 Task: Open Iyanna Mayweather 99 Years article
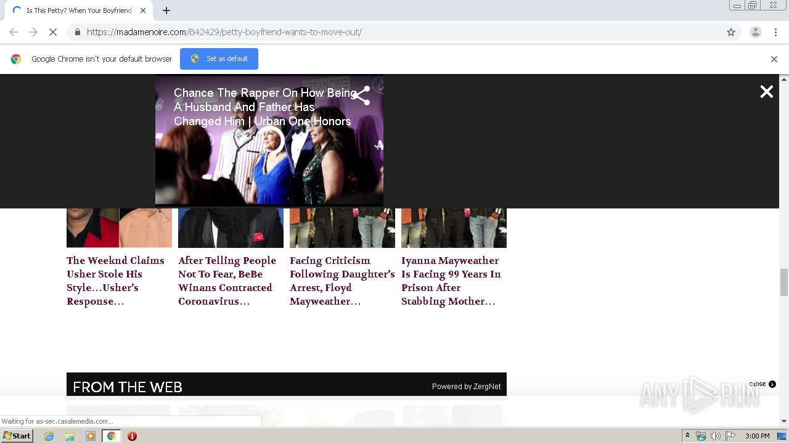451,281
